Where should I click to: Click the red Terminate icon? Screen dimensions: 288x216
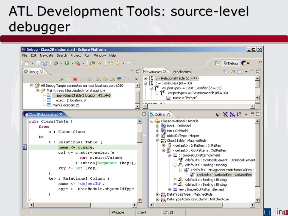[x=75, y=79]
